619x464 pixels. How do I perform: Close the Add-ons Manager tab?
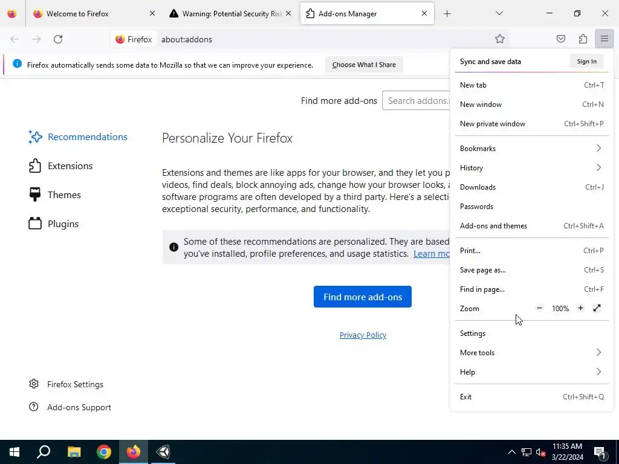coord(424,13)
